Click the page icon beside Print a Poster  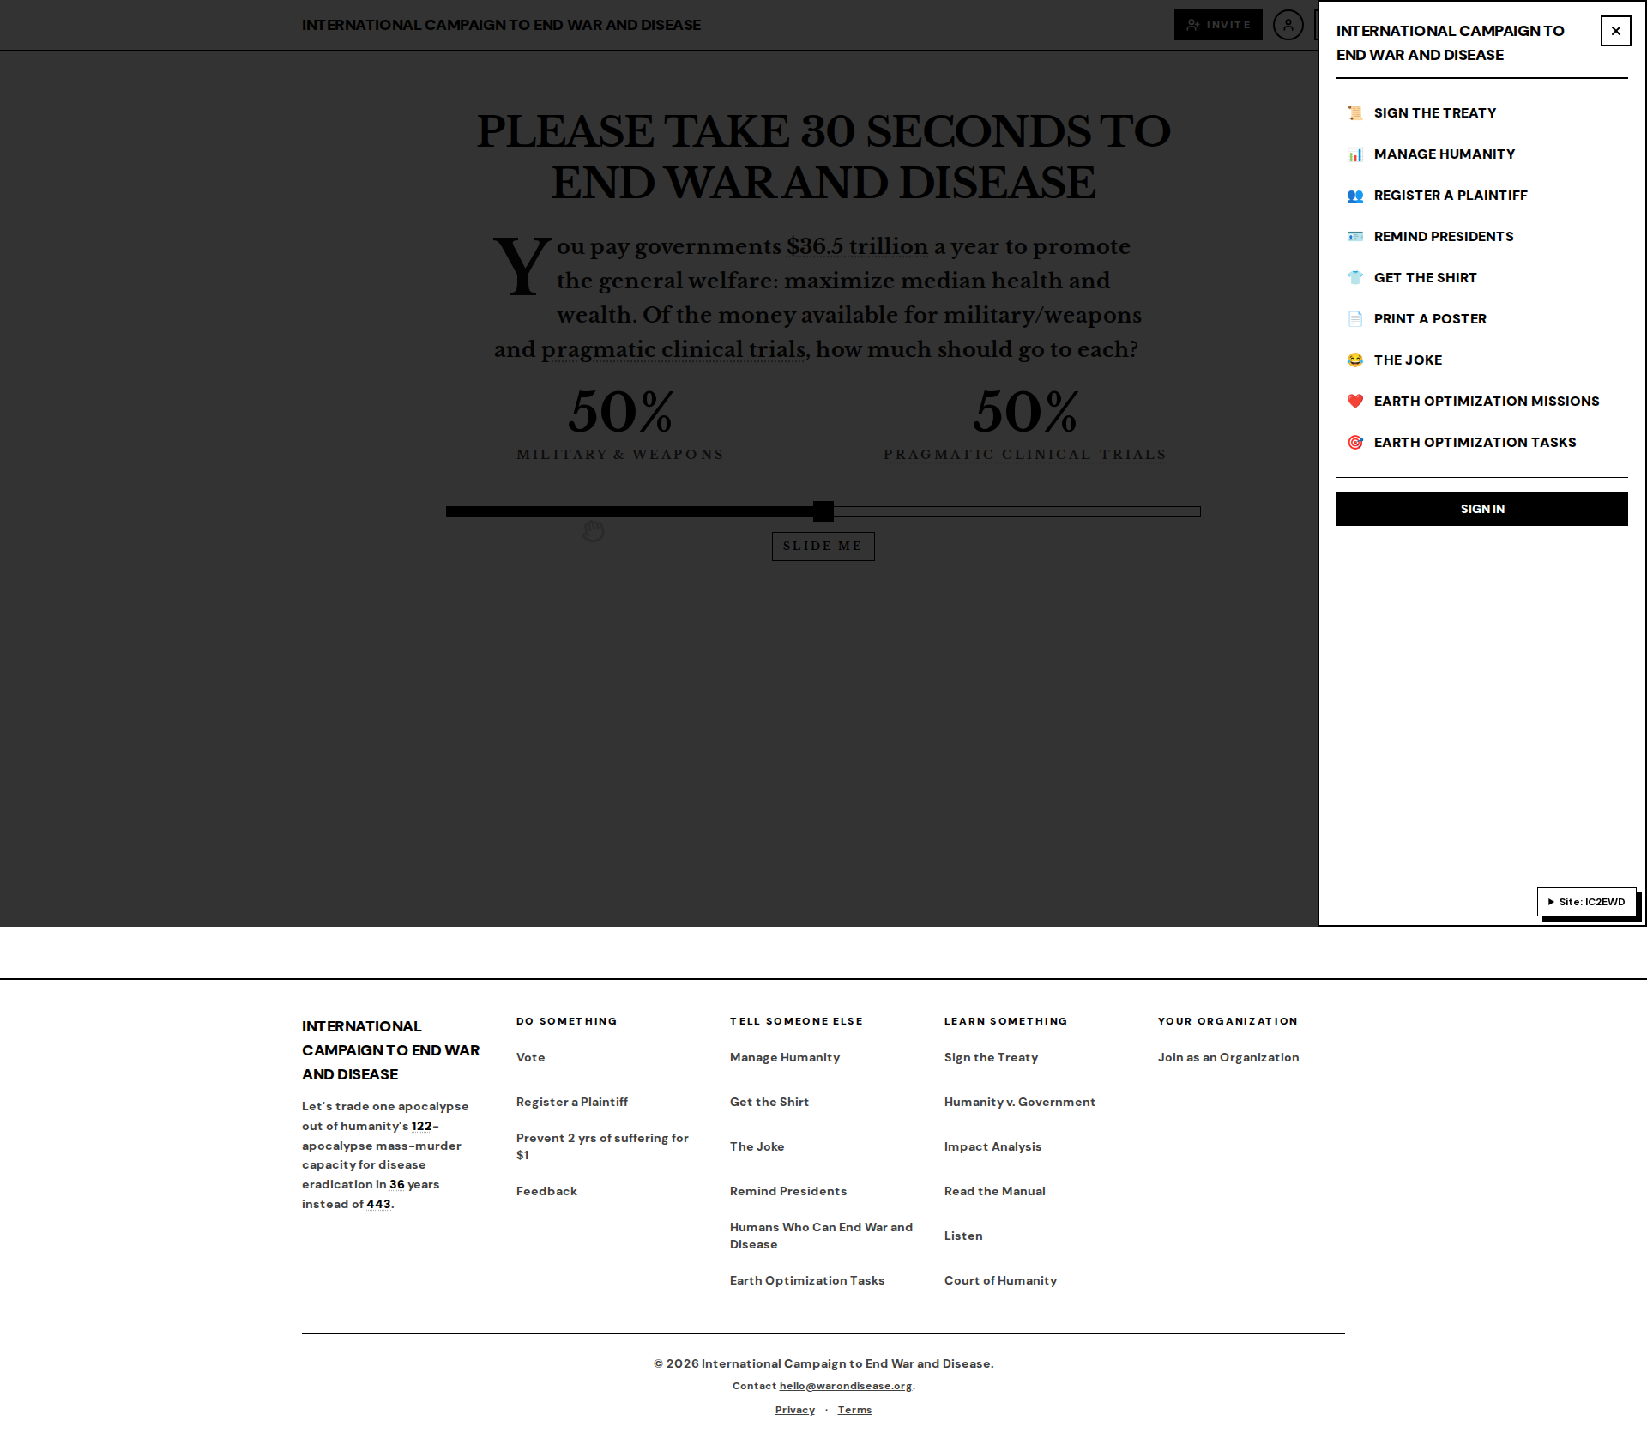coord(1354,319)
